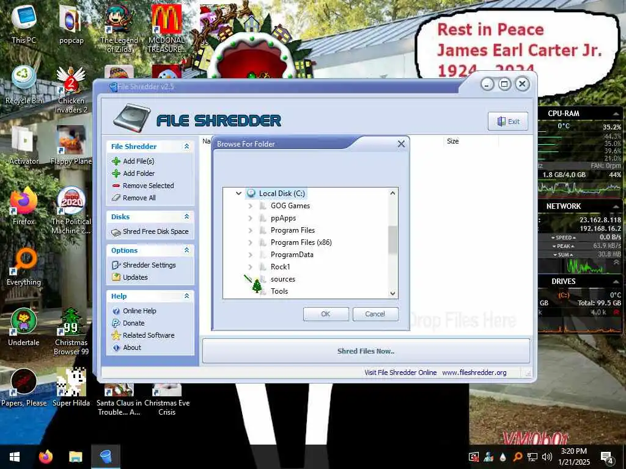Select the Tools folder in tree
626x469 pixels.
tap(279, 291)
